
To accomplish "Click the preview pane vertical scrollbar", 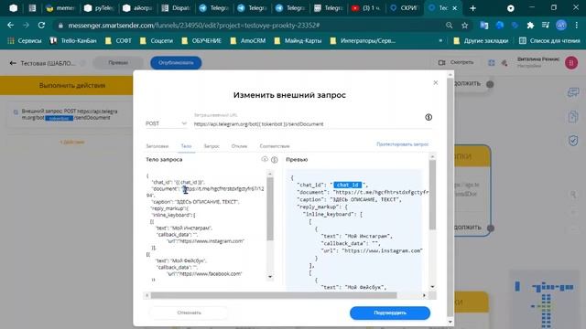I will [x=432, y=195].
